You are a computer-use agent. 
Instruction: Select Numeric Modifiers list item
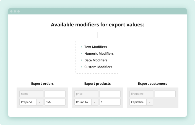click(99, 54)
